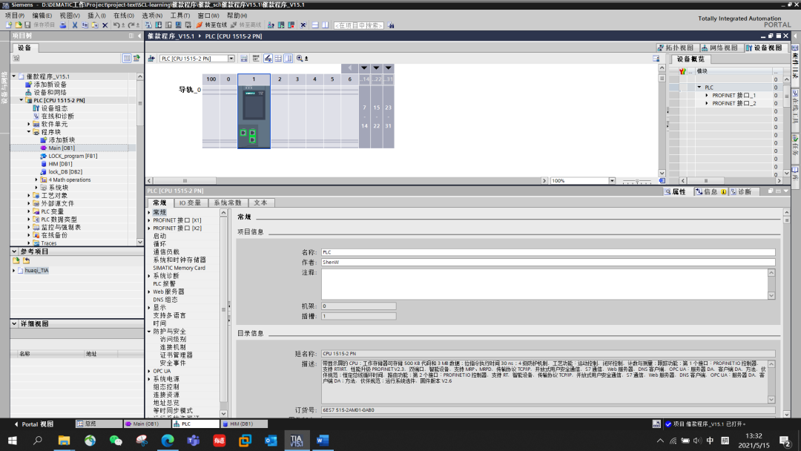Click the download to device icon
801x451 pixels.
click(159, 25)
